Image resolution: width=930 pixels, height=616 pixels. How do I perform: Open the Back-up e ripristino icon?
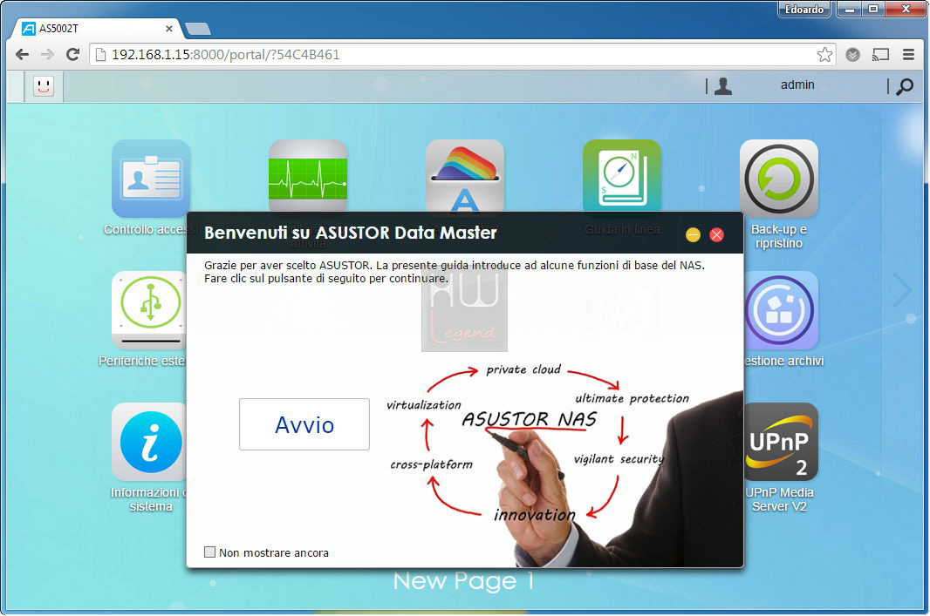coord(779,179)
